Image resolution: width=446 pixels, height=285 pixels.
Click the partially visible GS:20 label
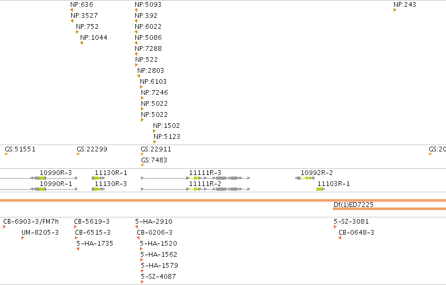click(437, 149)
